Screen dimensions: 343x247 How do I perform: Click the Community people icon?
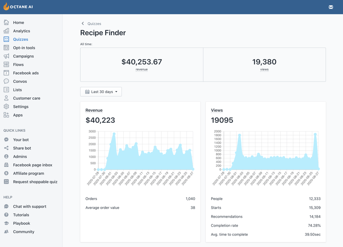pyautogui.click(x=6, y=231)
